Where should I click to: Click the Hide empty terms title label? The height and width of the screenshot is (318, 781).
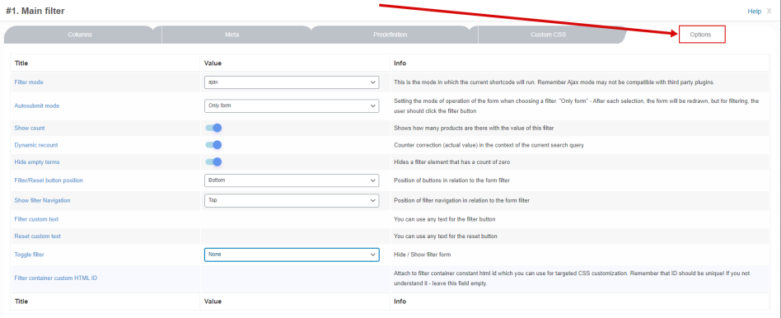point(37,162)
